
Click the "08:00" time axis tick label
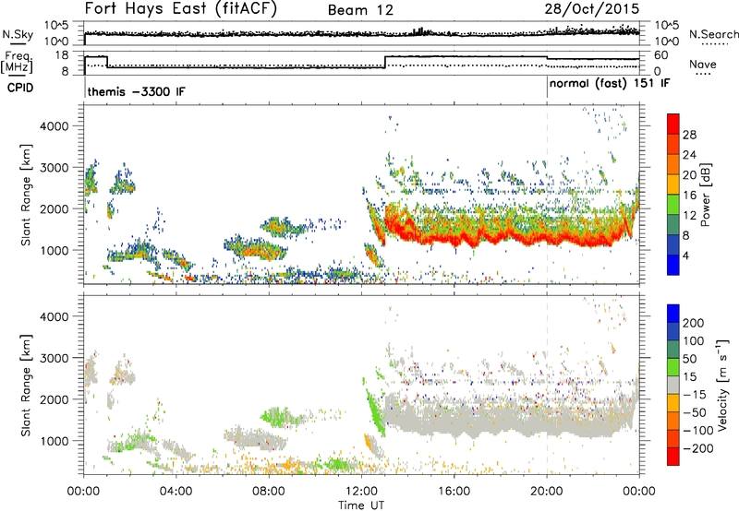pos(268,492)
